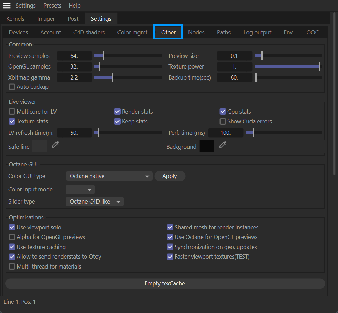
Task: Open the hamburger menu icon
Action: coord(7,6)
